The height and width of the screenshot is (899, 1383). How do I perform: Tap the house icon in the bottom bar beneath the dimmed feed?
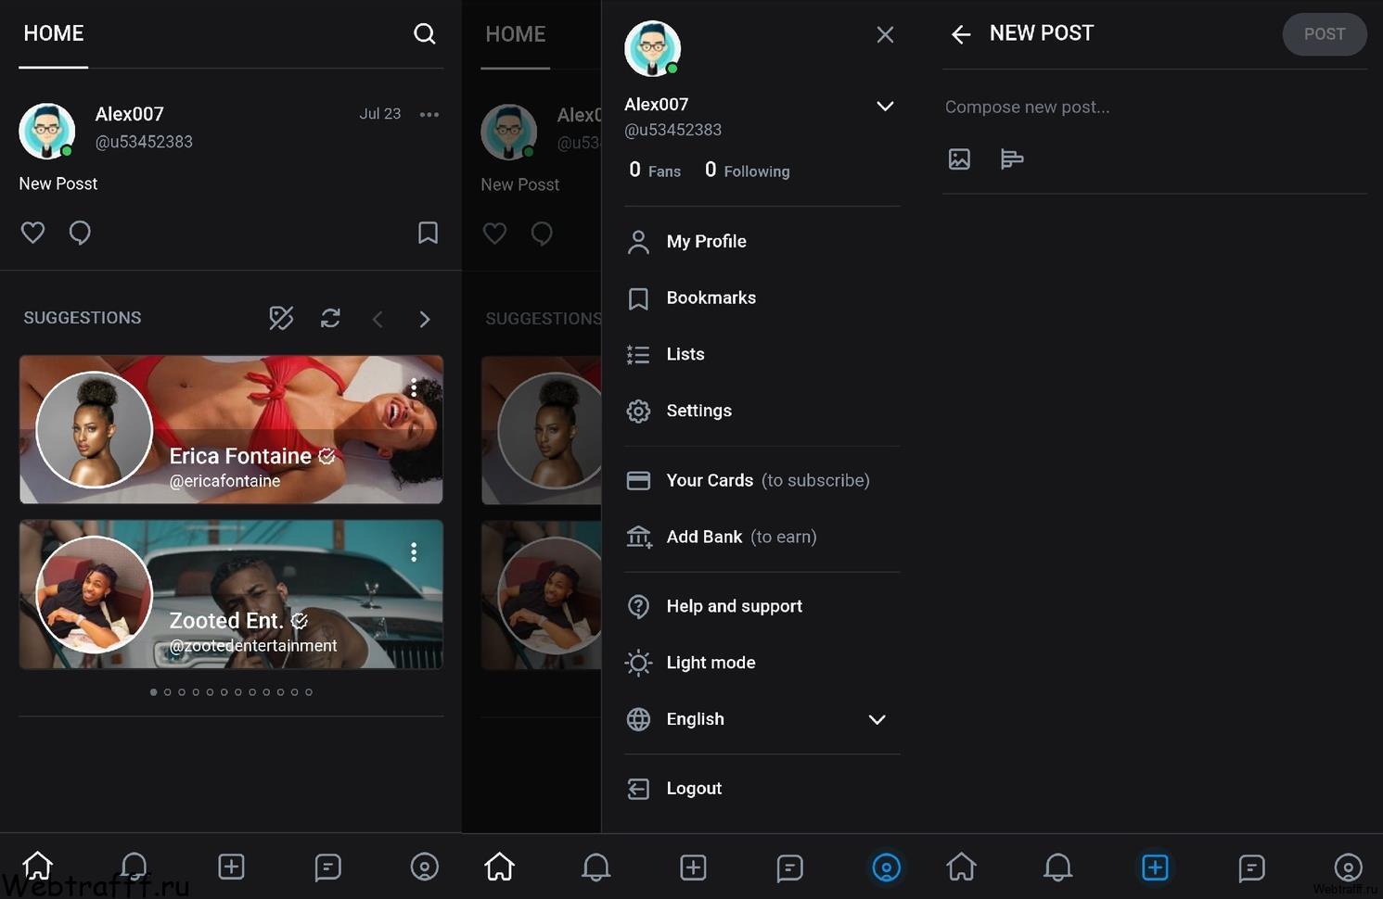tap(499, 867)
